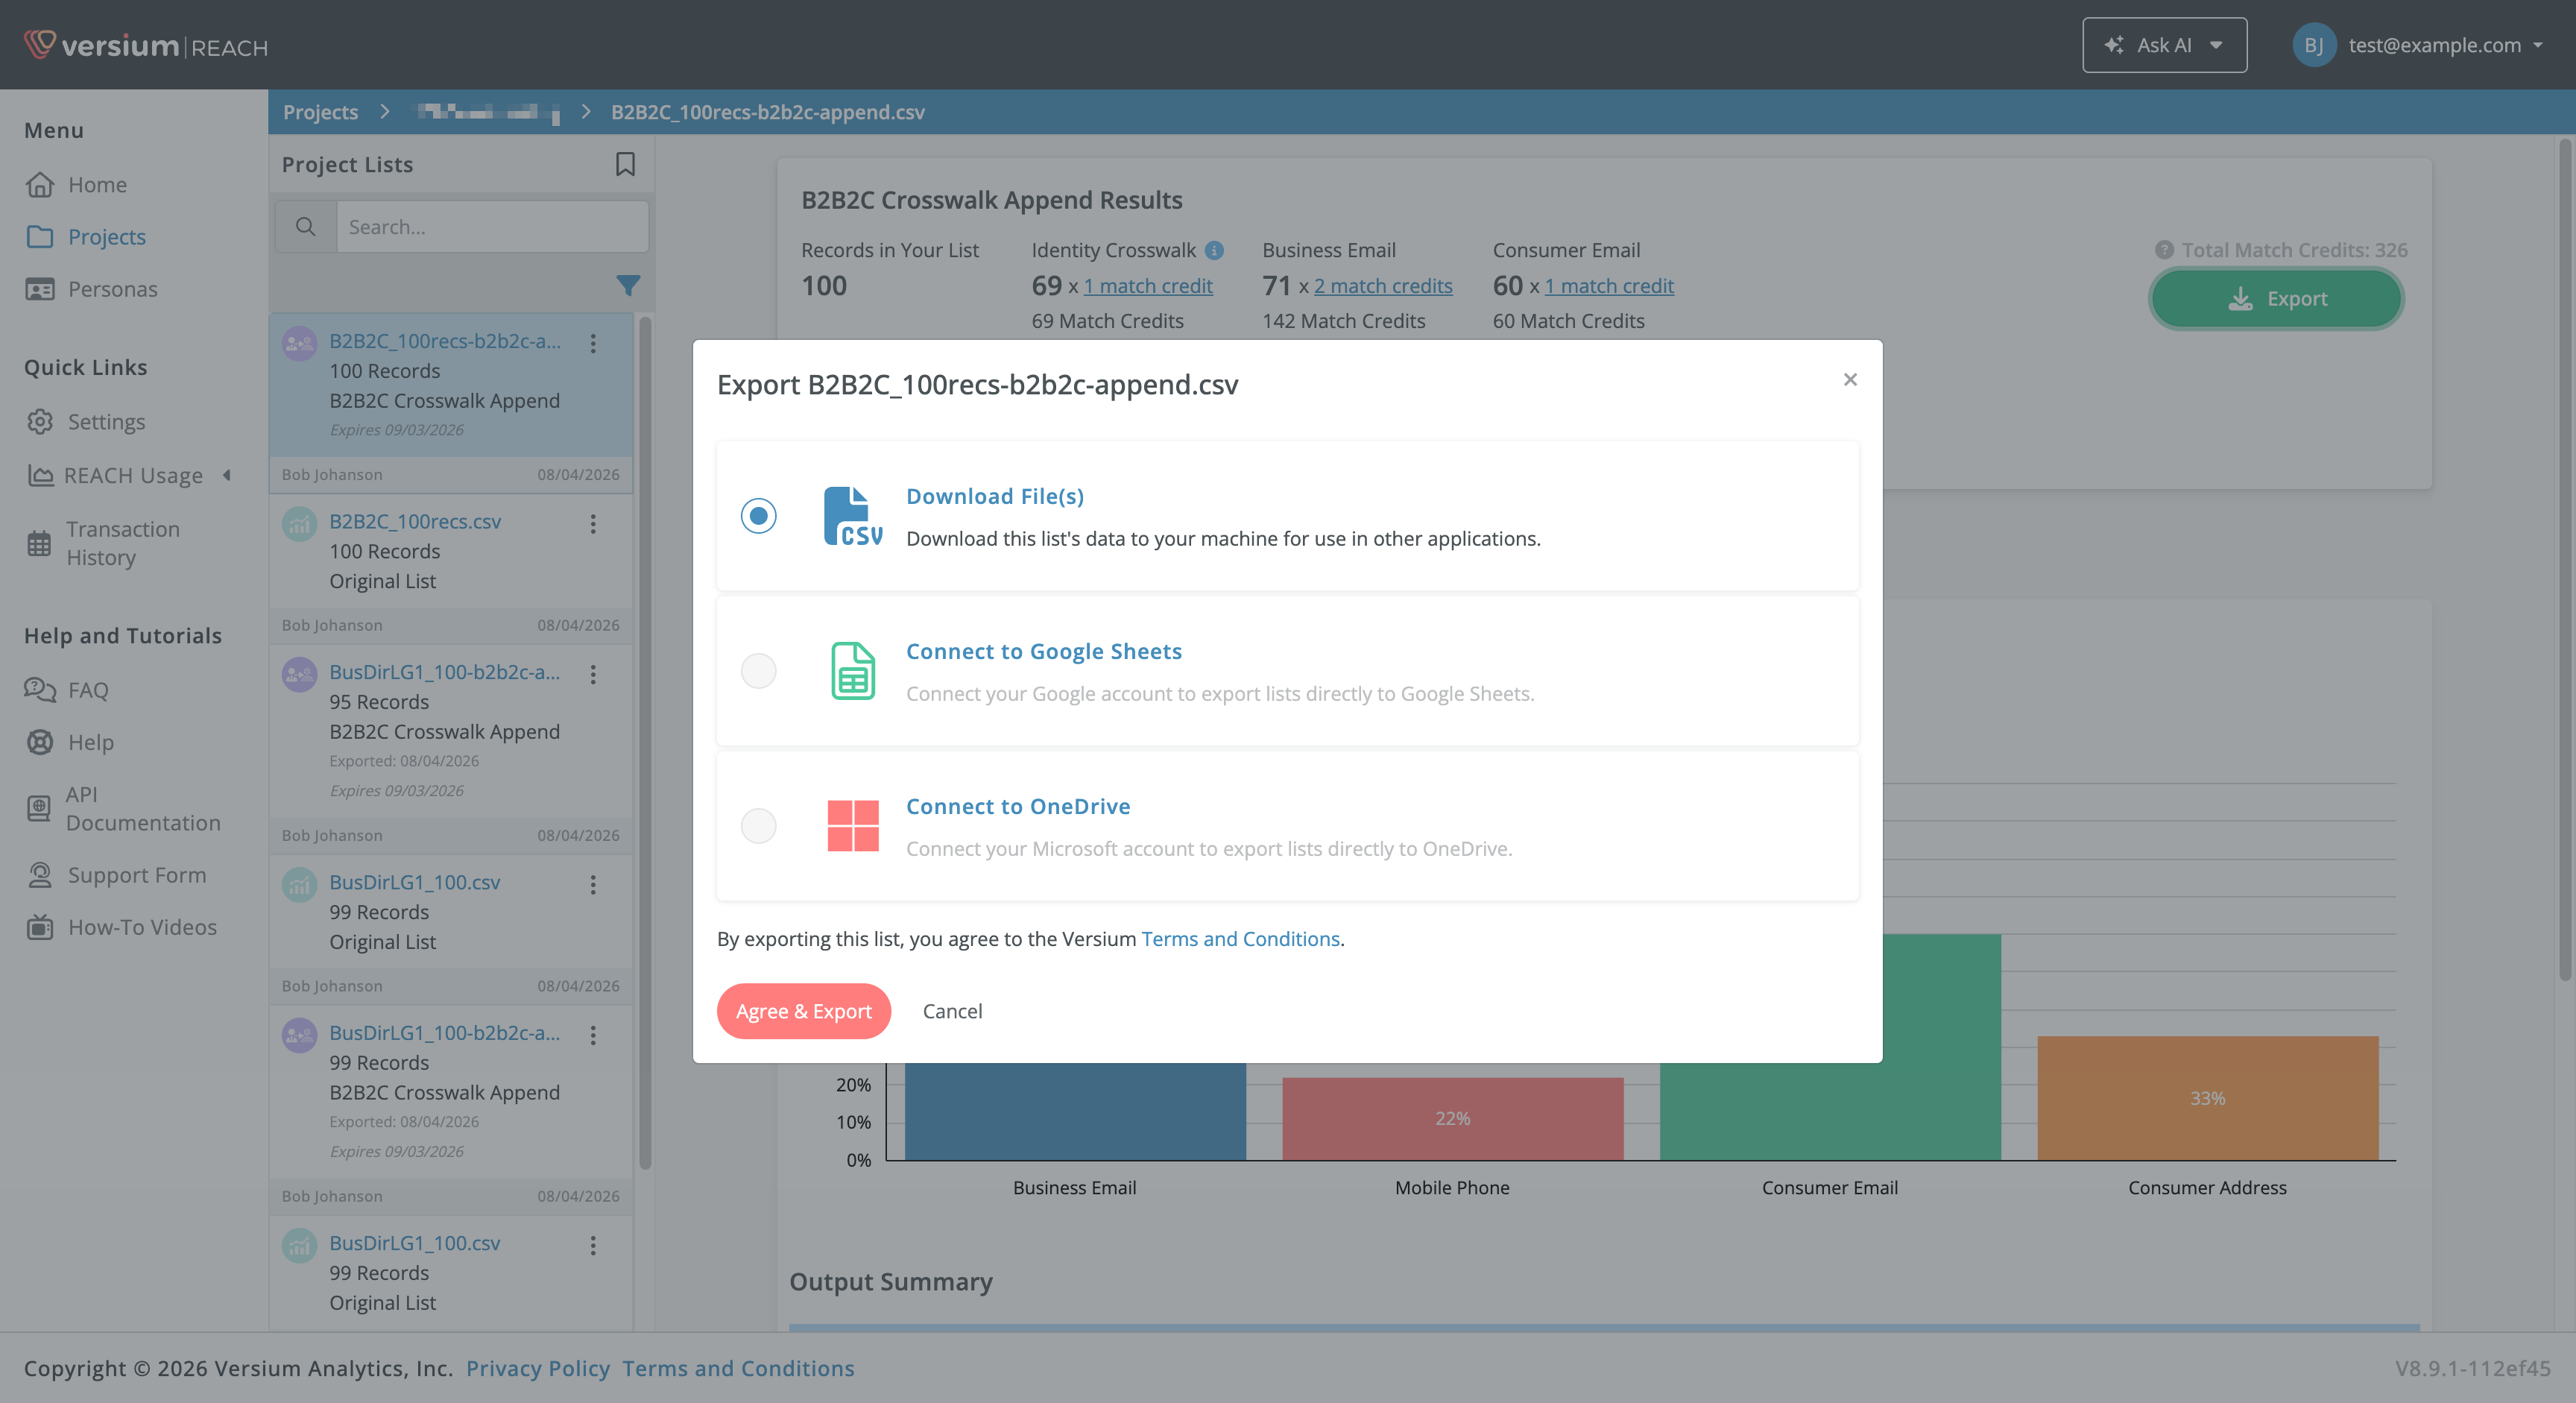Click Projects in the breadcrumb

(x=320, y=112)
